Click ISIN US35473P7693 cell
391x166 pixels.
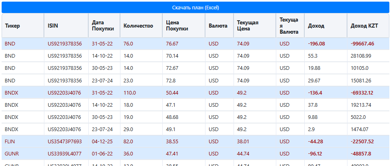tap(65, 141)
